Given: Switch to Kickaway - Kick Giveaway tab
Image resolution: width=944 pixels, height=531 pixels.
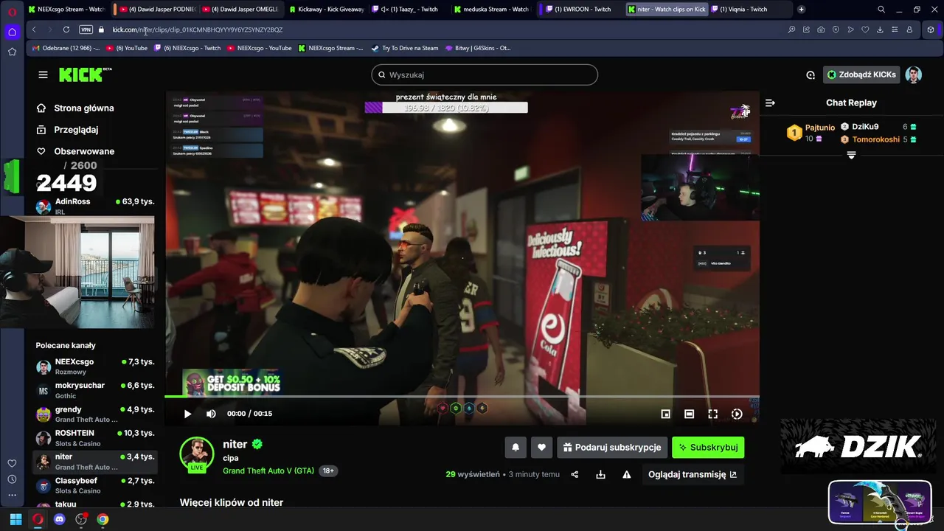Looking at the screenshot, I should tap(327, 10).
